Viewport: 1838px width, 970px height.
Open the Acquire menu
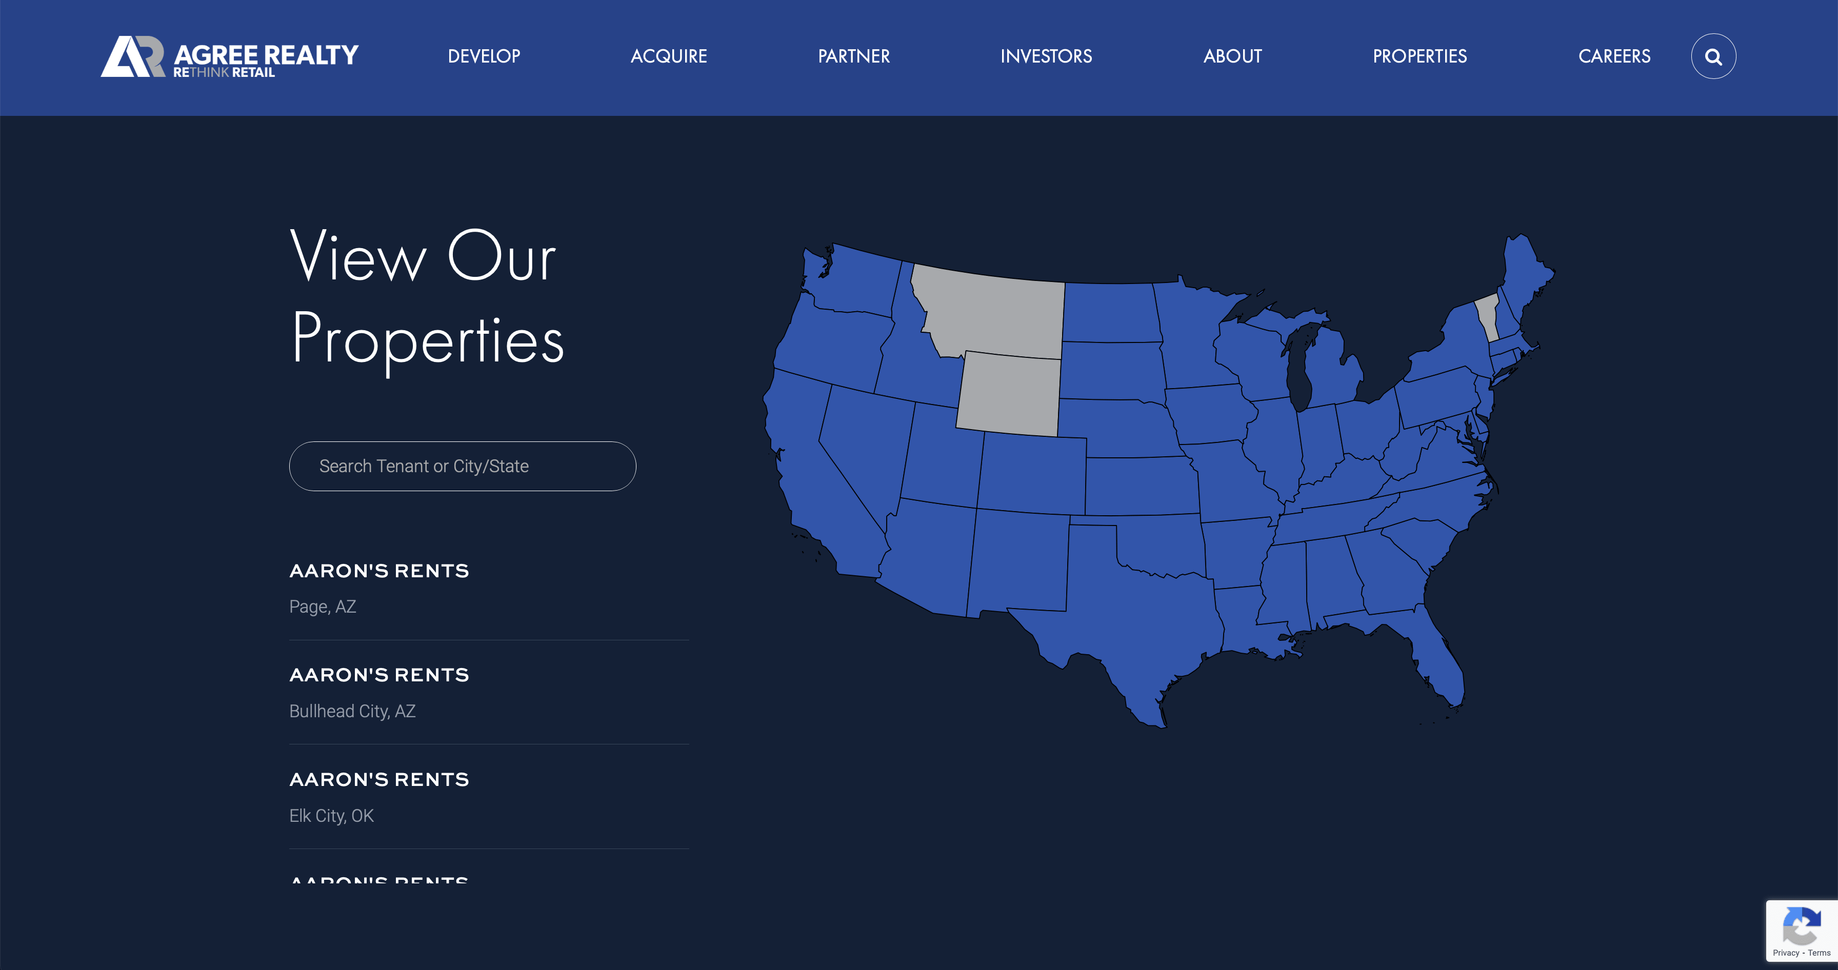[669, 56]
